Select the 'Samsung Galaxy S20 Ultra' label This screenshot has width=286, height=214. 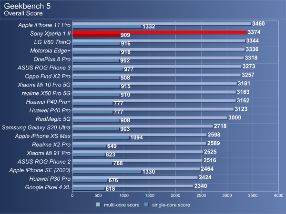[36, 127]
